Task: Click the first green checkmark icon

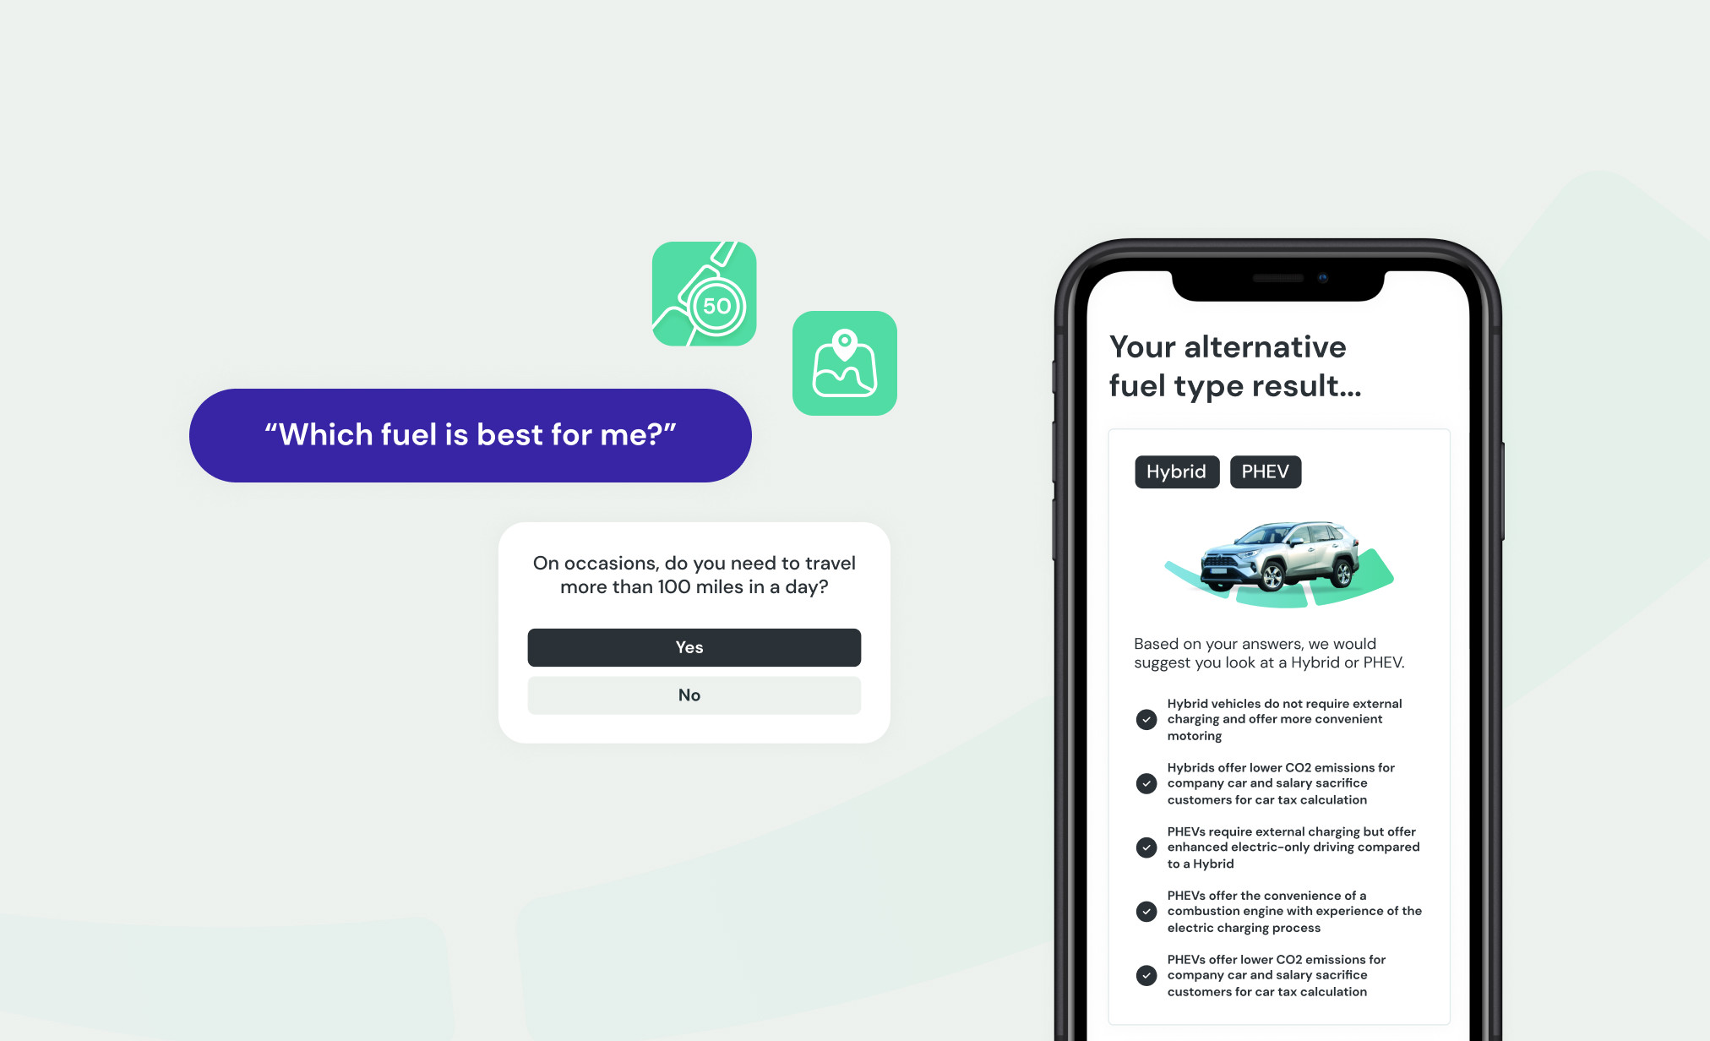Action: pyautogui.click(x=1146, y=720)
